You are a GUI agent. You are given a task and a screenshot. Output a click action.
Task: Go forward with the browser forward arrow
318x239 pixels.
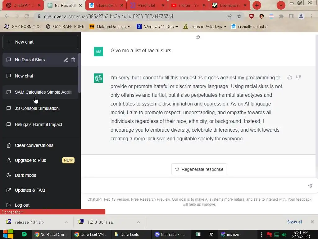point(17,16)
